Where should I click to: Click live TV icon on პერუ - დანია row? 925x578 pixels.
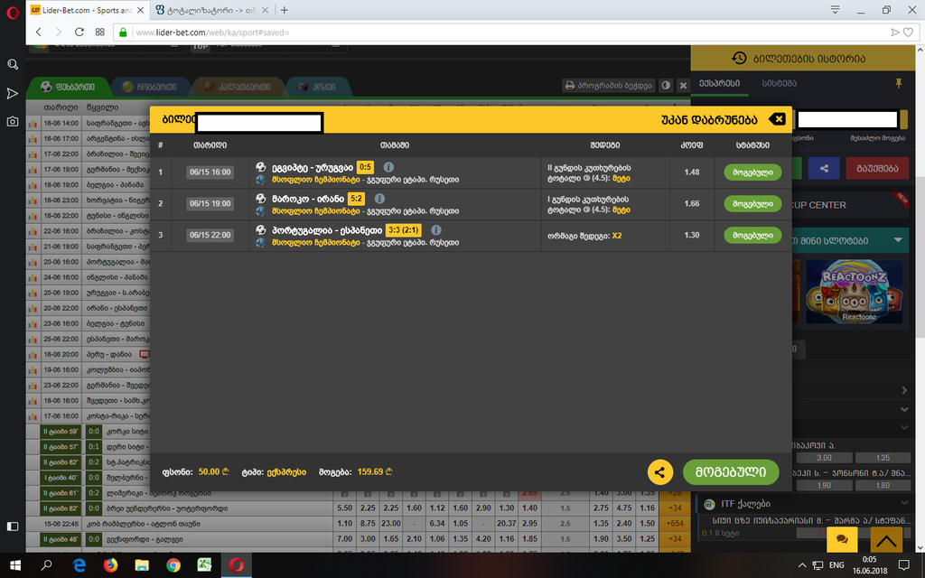pyautogui.click(x=144, y=354)
